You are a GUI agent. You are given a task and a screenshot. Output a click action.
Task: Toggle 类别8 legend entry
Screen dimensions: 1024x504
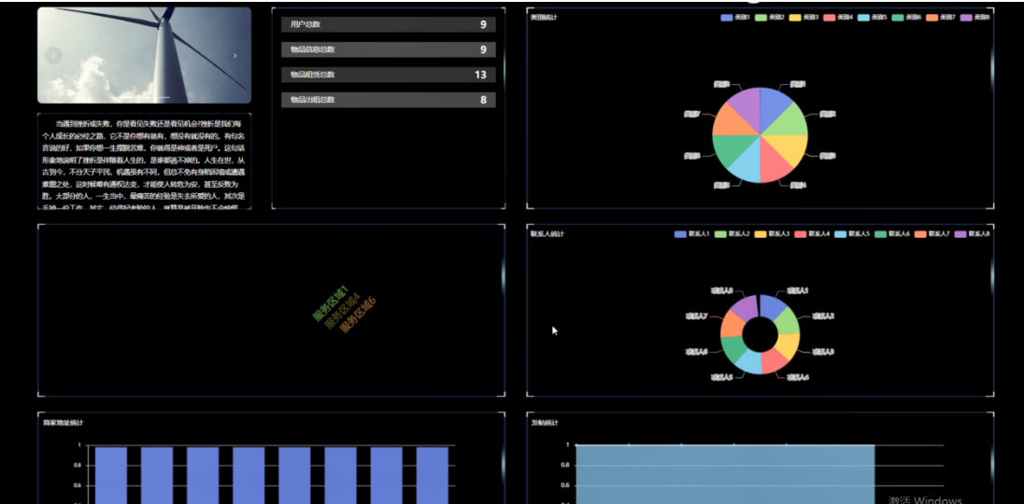[975, 17]
